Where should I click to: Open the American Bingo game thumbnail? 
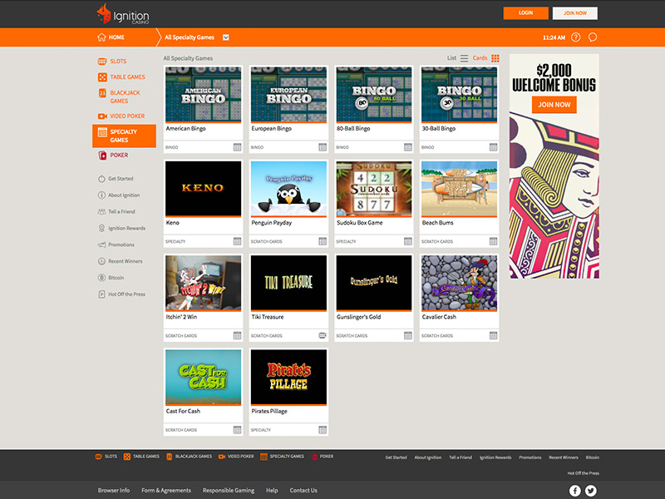click(x=203, y=94)
